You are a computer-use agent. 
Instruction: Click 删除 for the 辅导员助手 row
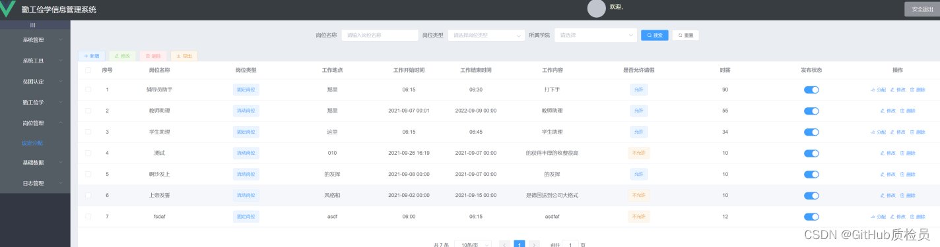917,90
